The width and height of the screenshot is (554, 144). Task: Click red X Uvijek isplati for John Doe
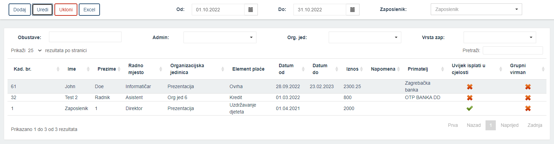470,87
